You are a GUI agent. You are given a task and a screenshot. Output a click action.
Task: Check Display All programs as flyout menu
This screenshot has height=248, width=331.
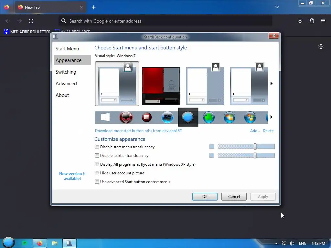tap(97, 164)
